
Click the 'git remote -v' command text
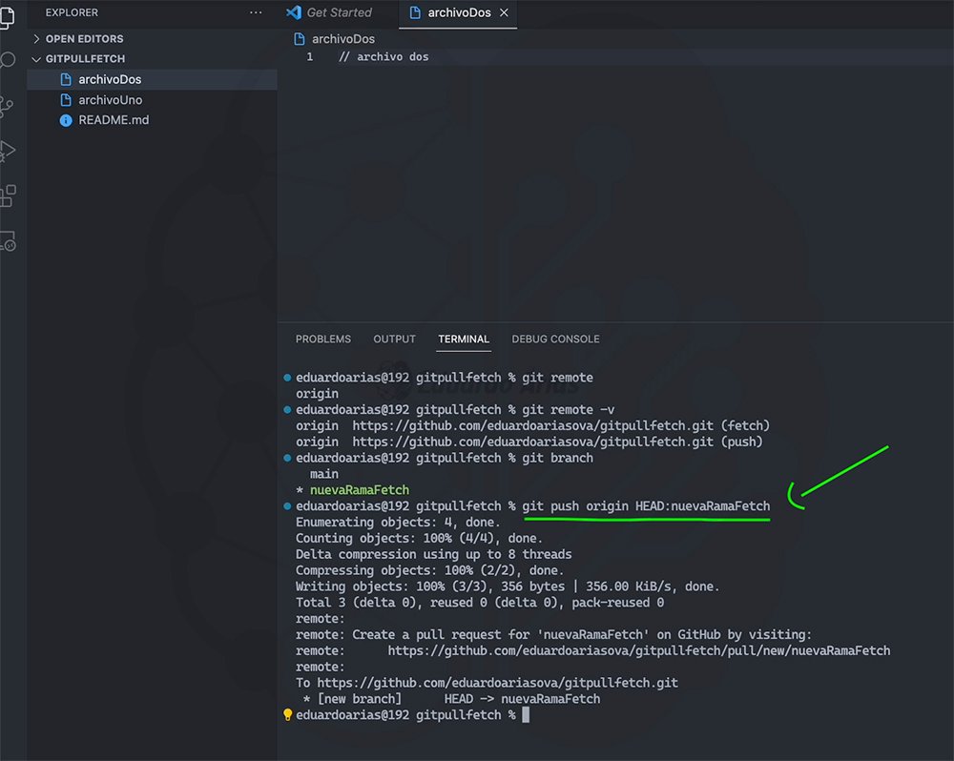(569, 410)
